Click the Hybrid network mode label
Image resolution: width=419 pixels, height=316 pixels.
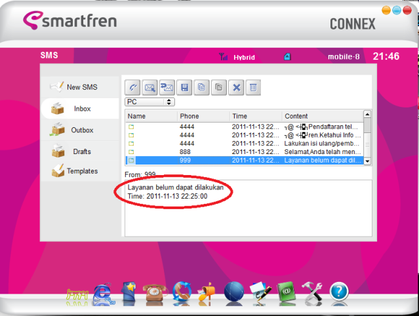pyautogui.click(x=244, y=57)
